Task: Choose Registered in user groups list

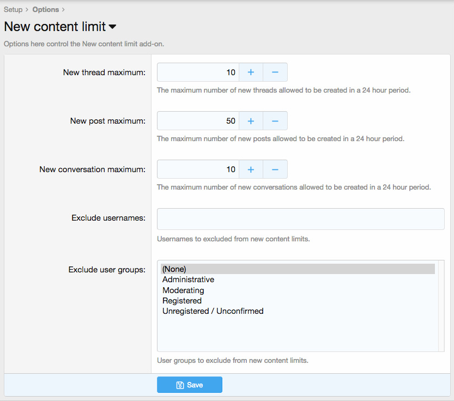Action: click(182, 301)
